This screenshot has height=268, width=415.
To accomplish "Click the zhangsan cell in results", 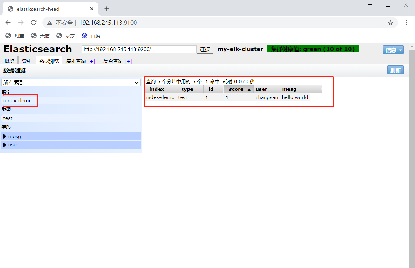I will [x=267, y=97].
